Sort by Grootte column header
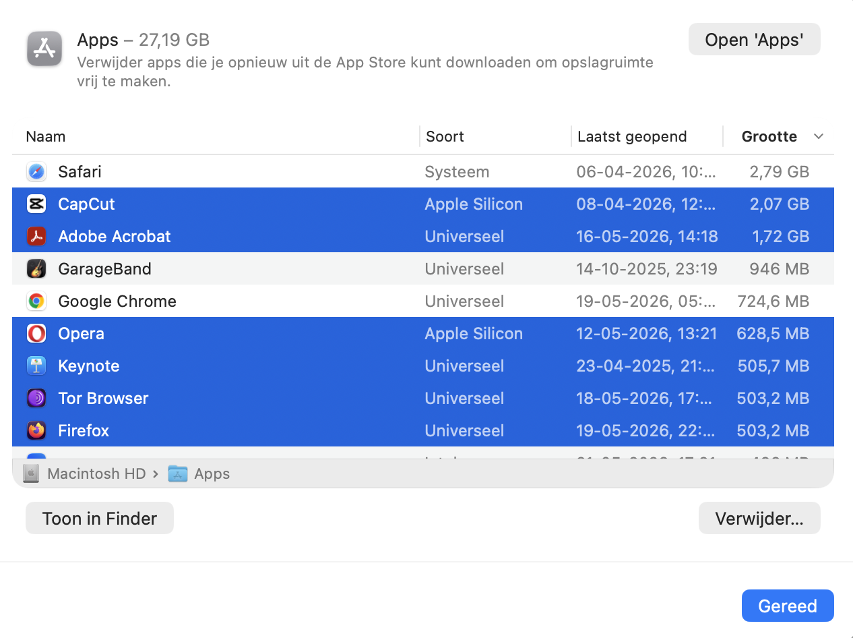 (769, 136)
